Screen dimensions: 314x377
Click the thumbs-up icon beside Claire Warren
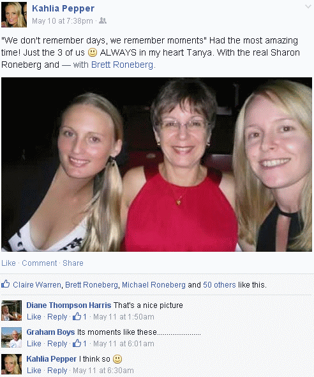pos(6,284)
